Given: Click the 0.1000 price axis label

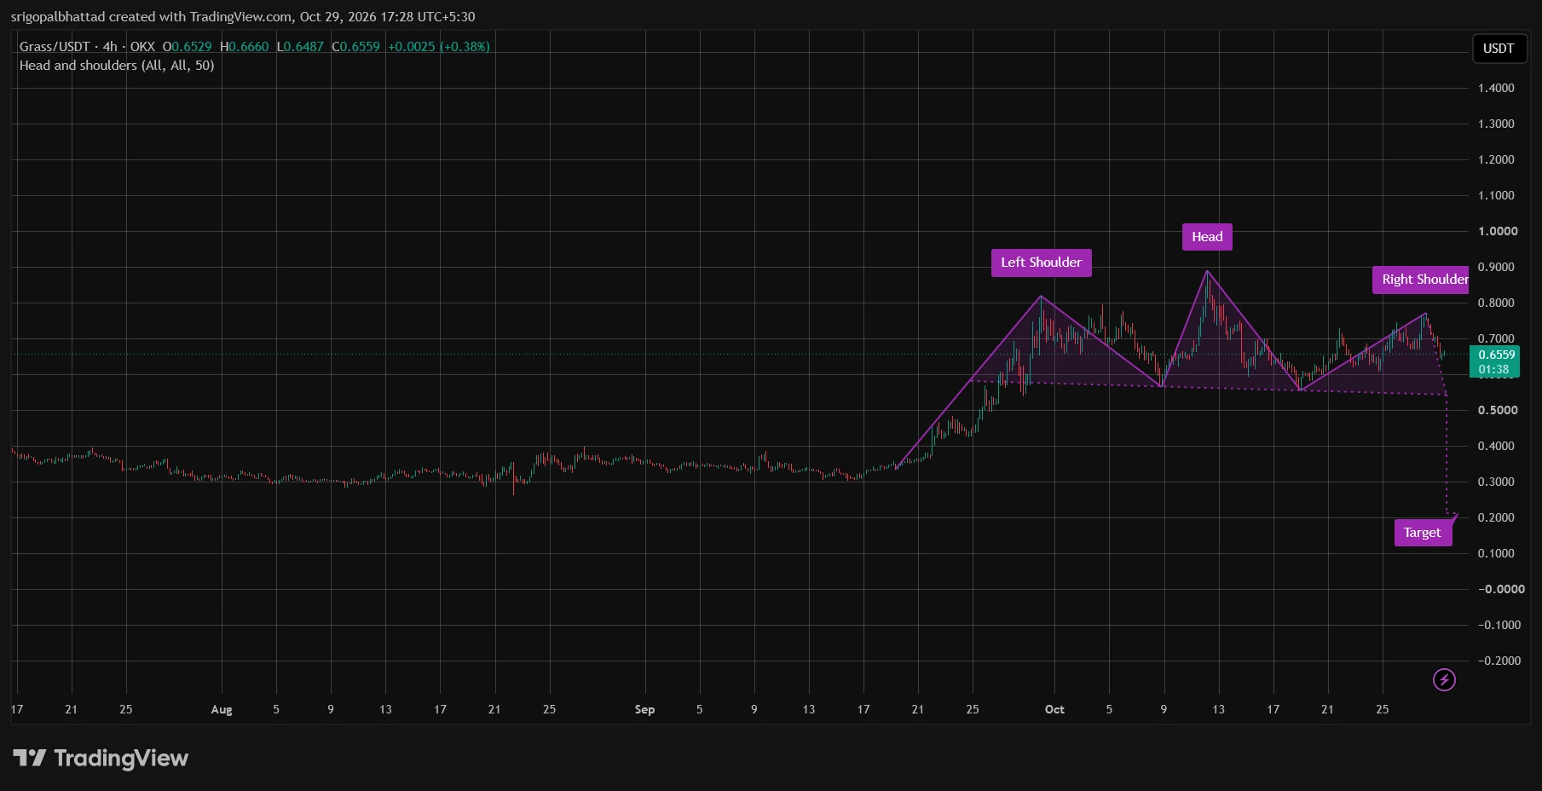Looking at the screenshot, I should [x=1496, y=553].
